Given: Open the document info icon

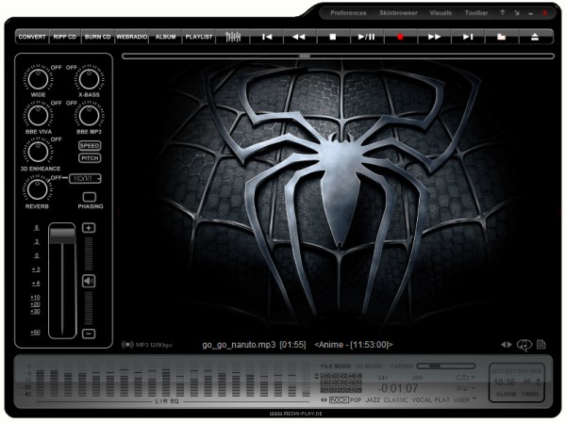Looking at the screenshot, I should pyautogui.click(x=541, y=345).
